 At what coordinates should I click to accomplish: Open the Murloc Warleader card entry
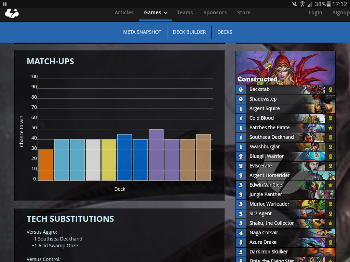[285, 204]
